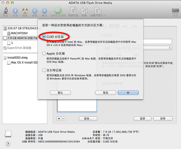This screenshot has height=149, width=181.
Task: Select the Apple 分区图 radio option
Action: (44, 54)
